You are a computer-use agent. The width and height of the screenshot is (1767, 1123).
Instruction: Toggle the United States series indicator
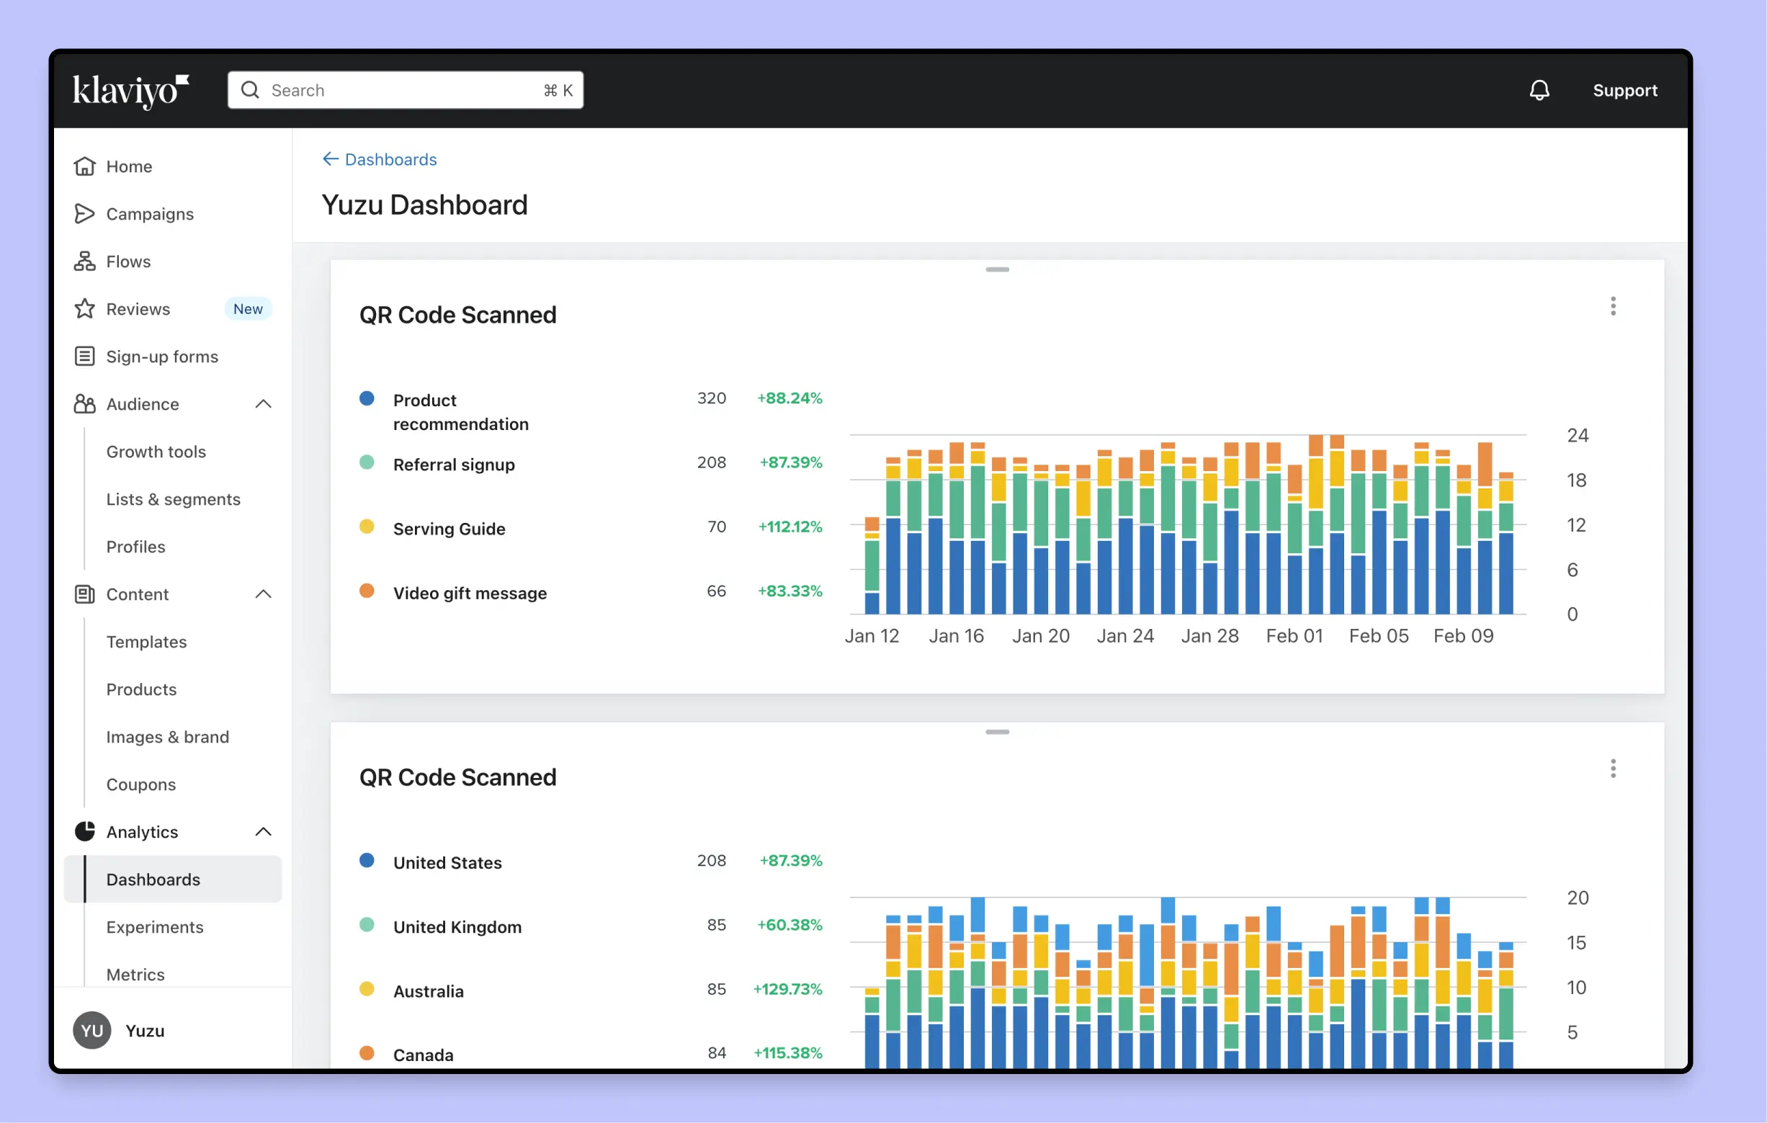coord(367,860)
